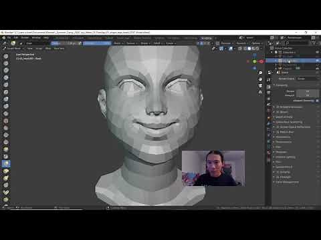The height and width of the screenshot is (240, 321).
Task: Open the Options dropdown
Action: click(x=257, y=43)
